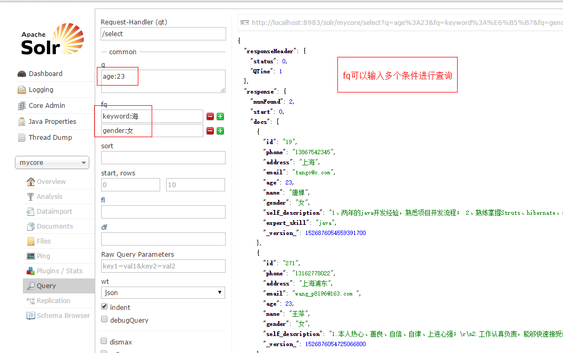
Task: Click the Documents icon
Action: point(31,226)
